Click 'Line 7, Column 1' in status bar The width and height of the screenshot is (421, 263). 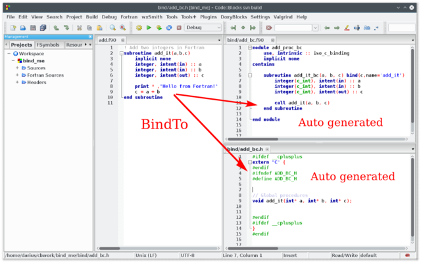(x=242, y=256)
